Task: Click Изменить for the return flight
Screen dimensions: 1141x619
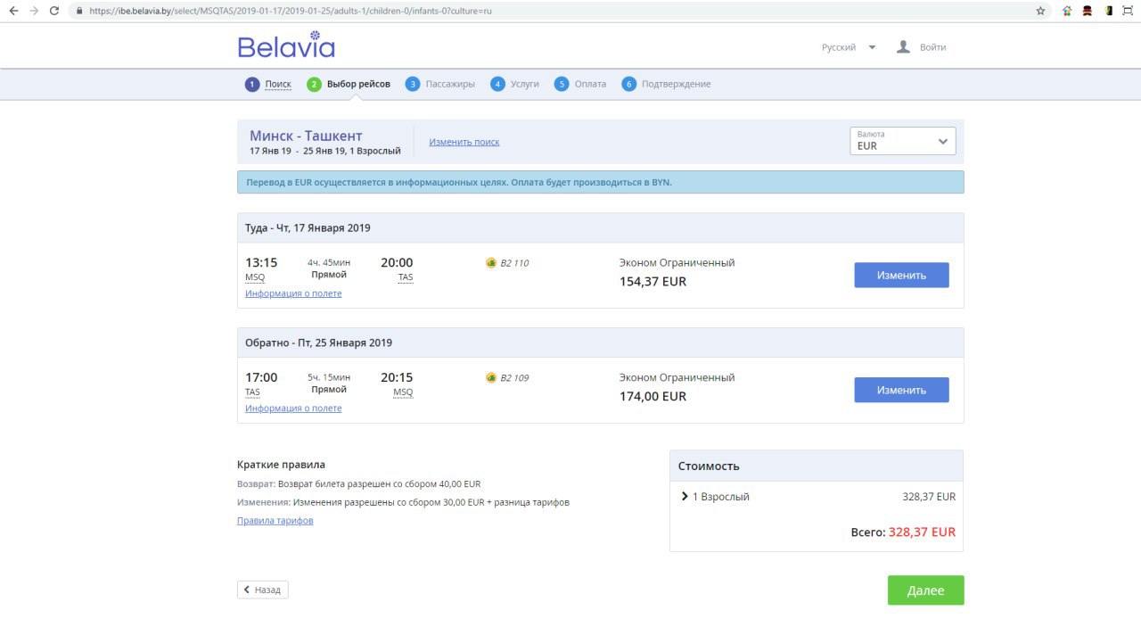Action: point(901,390)
